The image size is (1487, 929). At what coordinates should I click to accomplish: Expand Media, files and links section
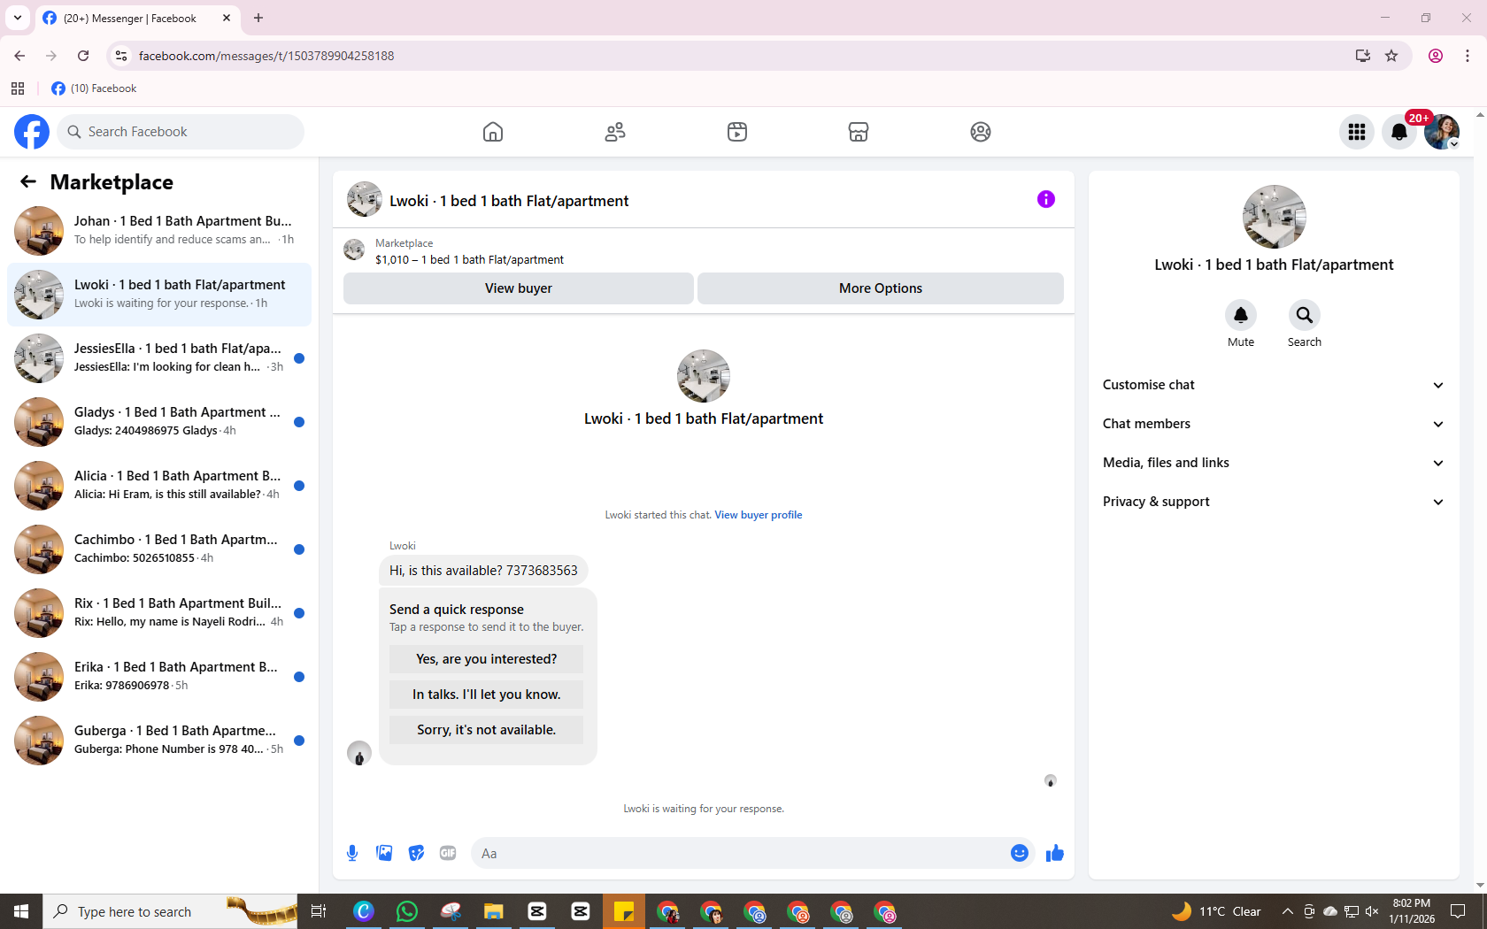point(1274,463)
